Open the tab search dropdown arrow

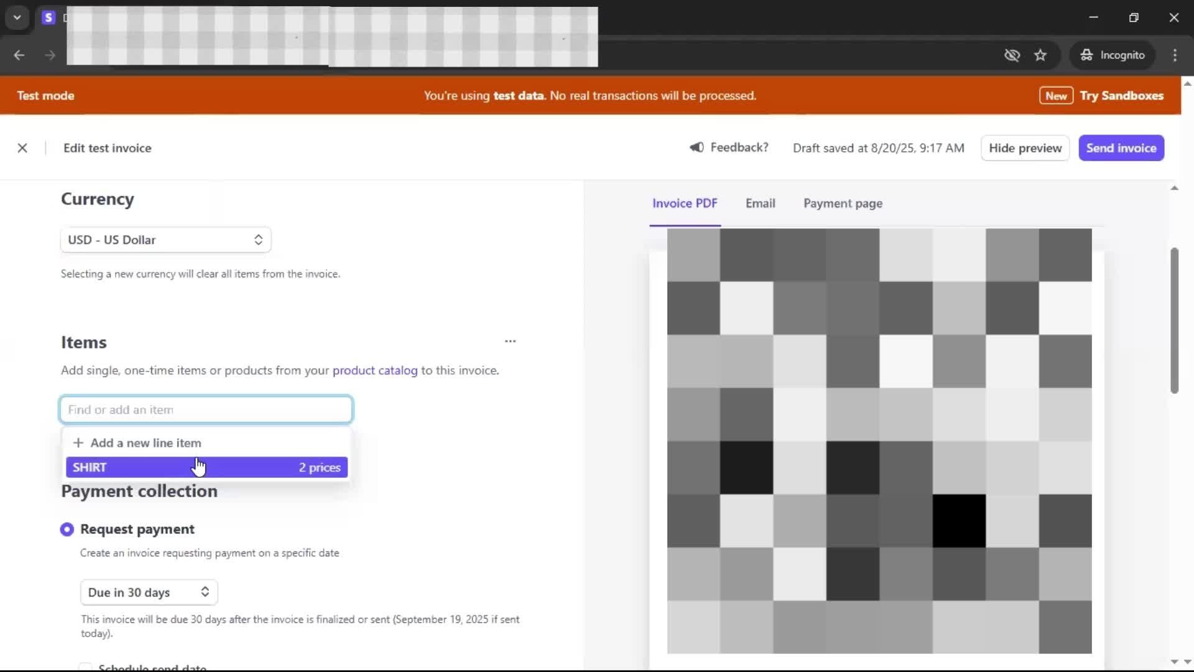pyautogui.click(x=17, y=17)
